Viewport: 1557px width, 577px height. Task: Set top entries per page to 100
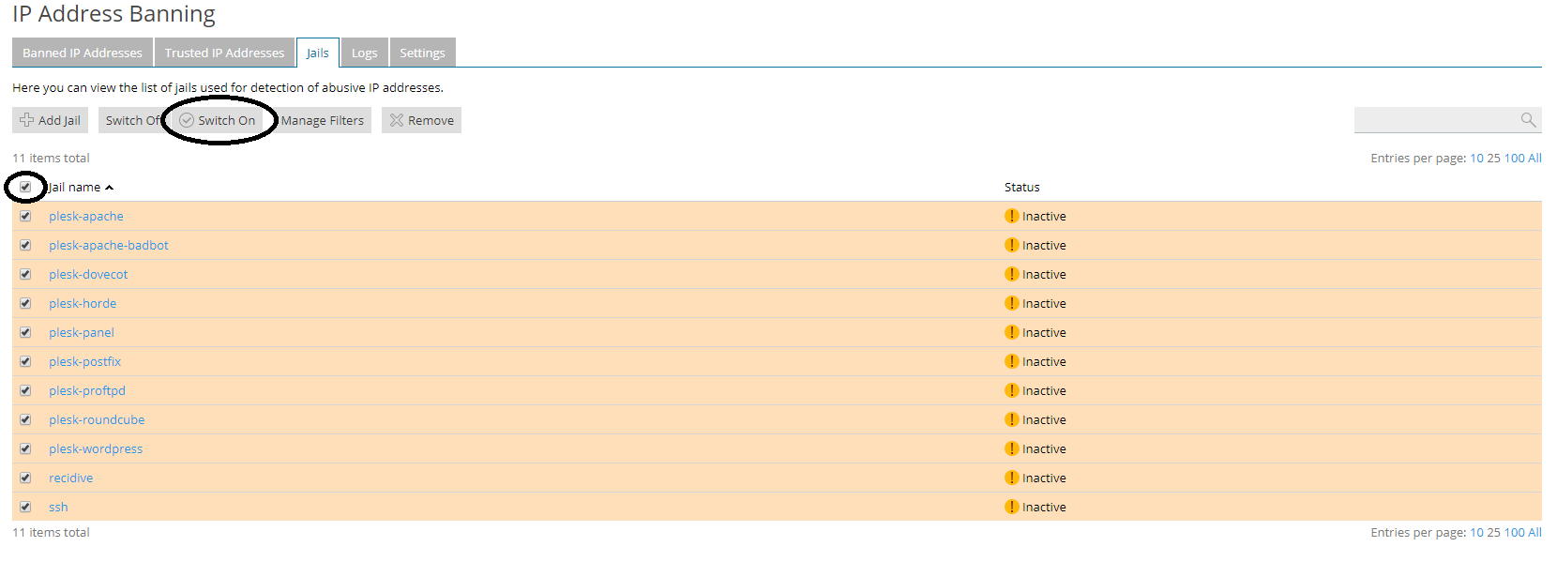click(1514, 158)
